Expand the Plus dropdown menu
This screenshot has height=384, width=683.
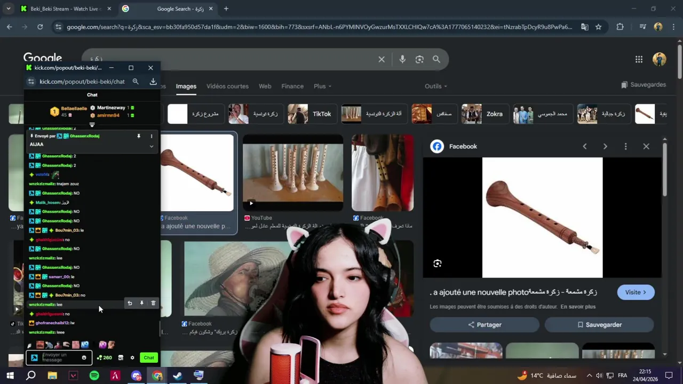[322, 86]
